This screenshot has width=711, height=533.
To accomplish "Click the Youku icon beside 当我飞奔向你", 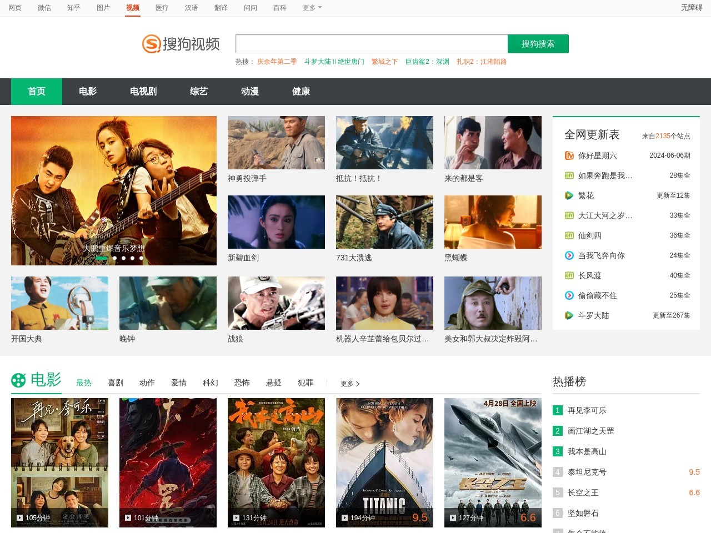I will (x=569, y=256).
